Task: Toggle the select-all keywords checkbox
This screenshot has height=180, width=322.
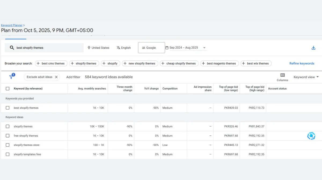Action: point(7,88)
